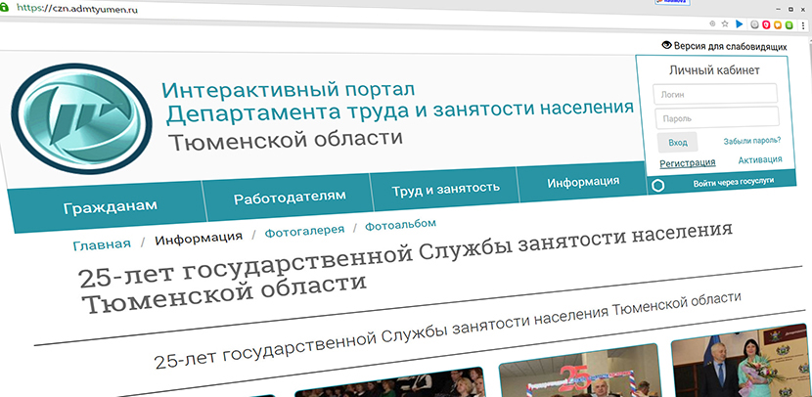The image size is (812, 397).
Task: Click the 'Личный кабинет' heading
Action: coord(714,70)
